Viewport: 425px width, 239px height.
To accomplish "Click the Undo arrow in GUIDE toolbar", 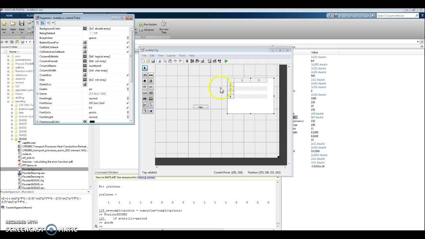I will tap(175, 61).
